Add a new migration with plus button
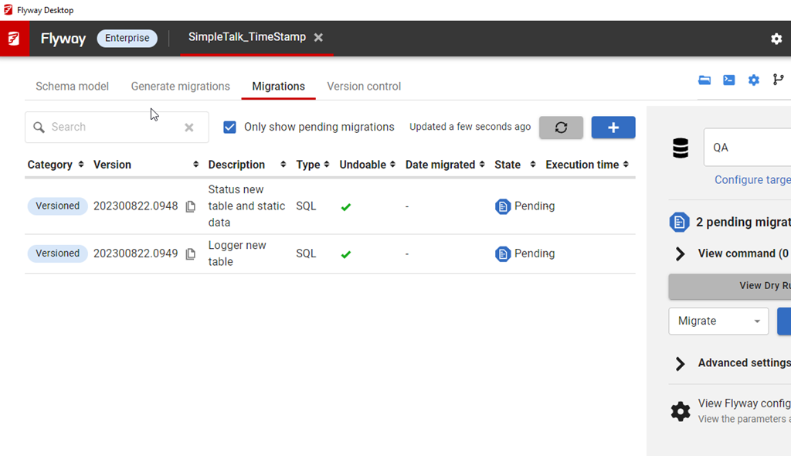This screenshot has width=791, height=456. tap(613, 128)
